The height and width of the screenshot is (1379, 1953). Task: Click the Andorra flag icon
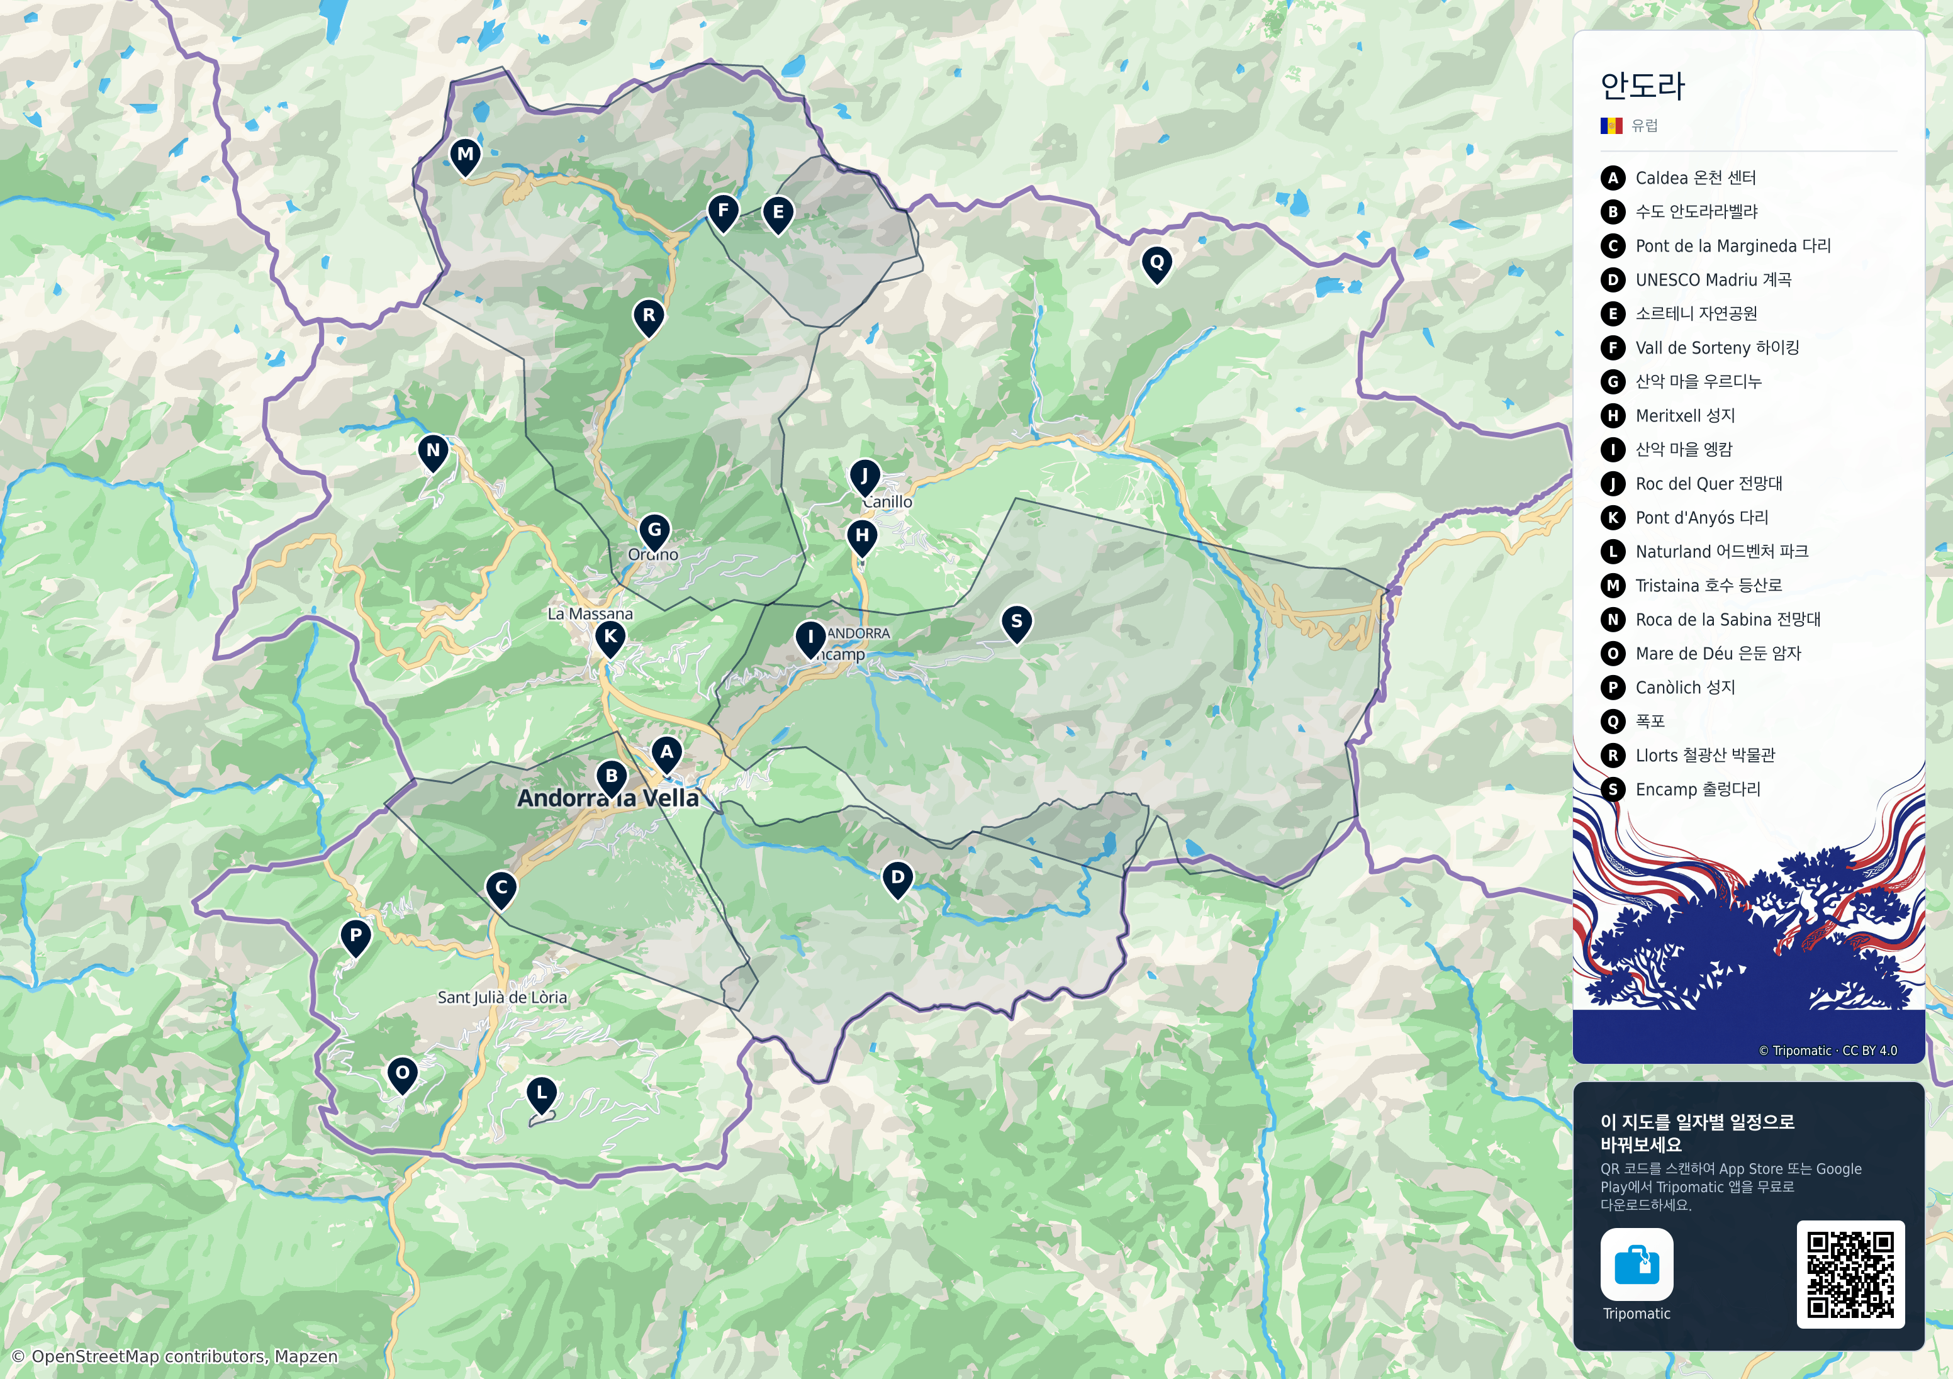point(1611,126)
